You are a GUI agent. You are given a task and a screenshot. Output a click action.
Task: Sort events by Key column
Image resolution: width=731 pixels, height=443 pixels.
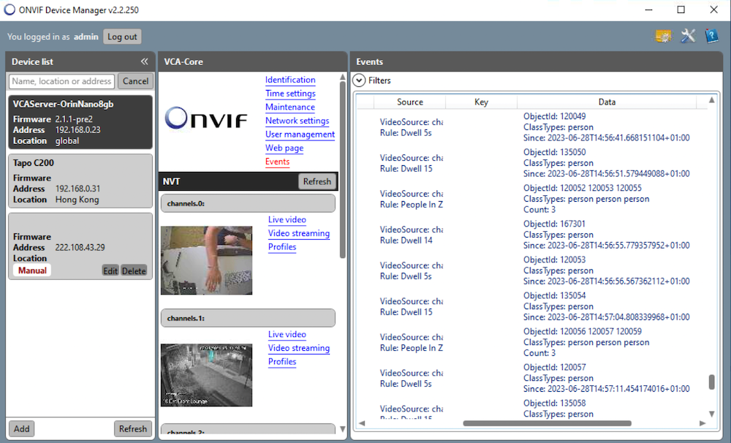click(481, 102)
